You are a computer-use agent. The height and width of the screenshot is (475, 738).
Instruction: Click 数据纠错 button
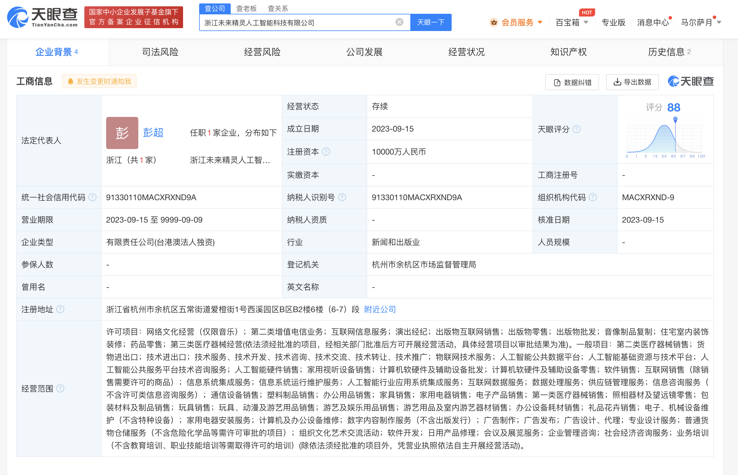tap(572, 82)
